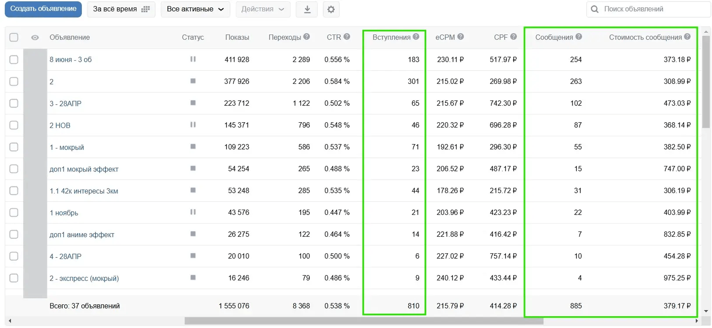Screen dimensions: 712x328
Task: Open ad '2 - экспресс (мокрый)'
Action: (84, 278)
